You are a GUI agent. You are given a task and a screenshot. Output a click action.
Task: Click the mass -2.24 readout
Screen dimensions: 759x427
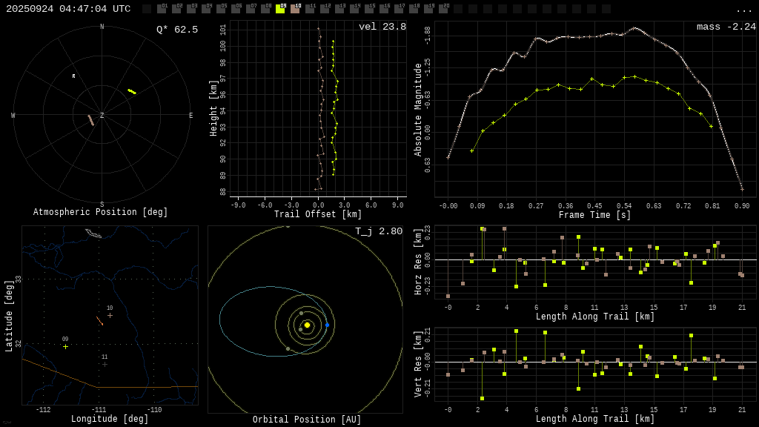point(726,27)
